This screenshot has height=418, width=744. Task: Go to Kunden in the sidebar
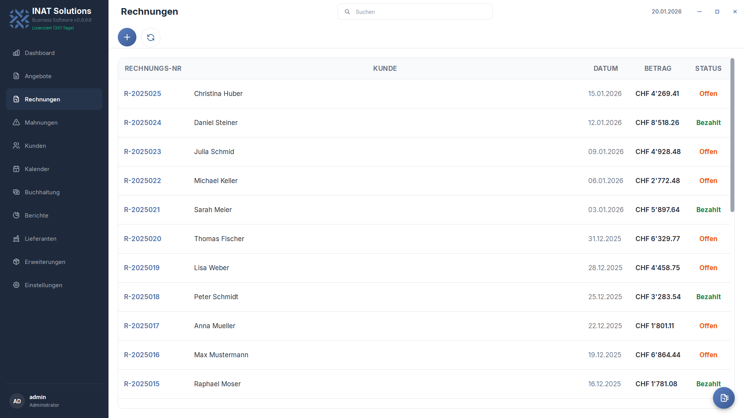click(x=35, y=146)
